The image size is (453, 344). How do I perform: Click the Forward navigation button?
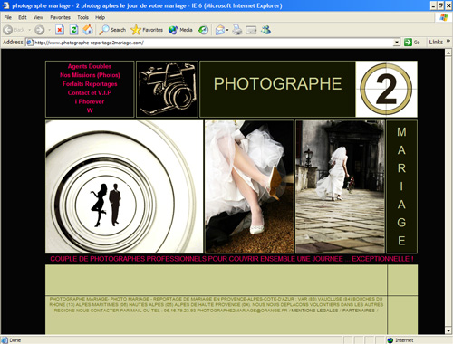click(x=40, y=30)
